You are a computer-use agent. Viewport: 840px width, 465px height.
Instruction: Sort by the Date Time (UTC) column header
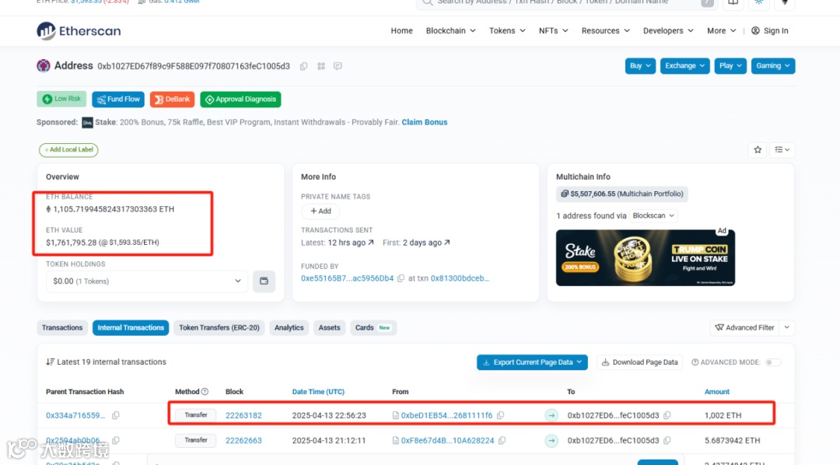tap(318, 392)
